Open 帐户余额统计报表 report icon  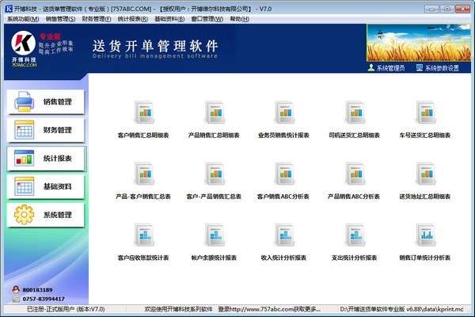click(x=215, y=235)
